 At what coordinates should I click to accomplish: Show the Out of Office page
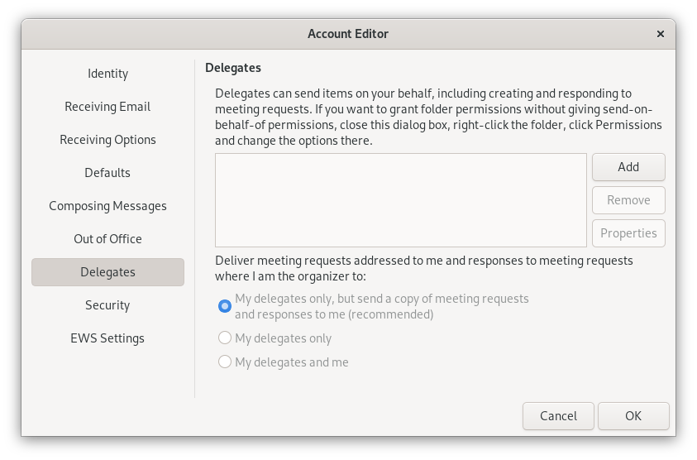107,239
